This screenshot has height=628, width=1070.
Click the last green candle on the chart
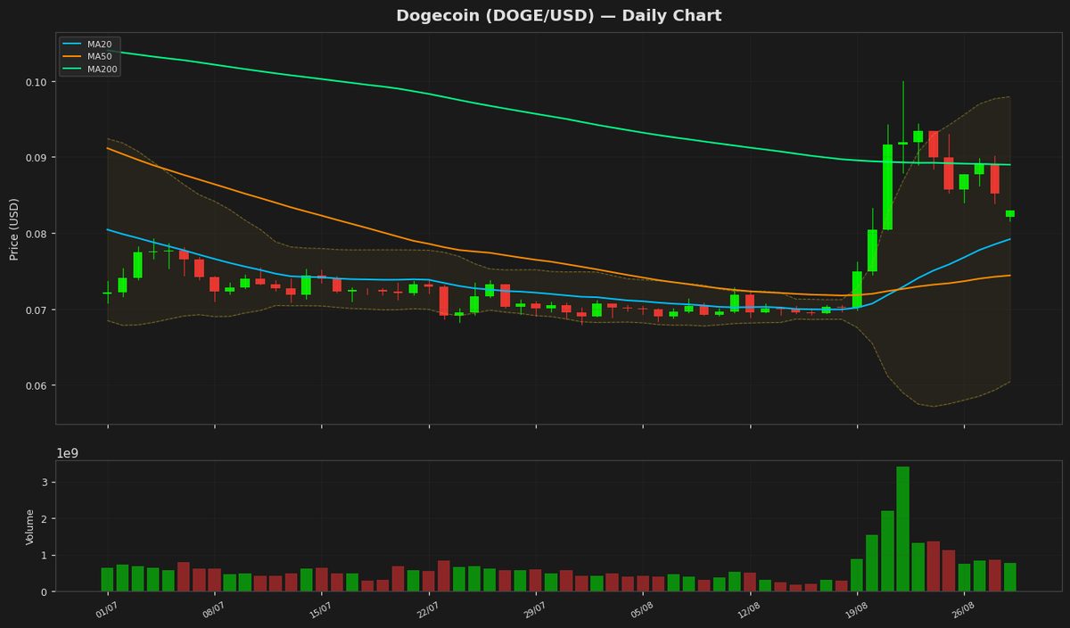click(1009, 213)
